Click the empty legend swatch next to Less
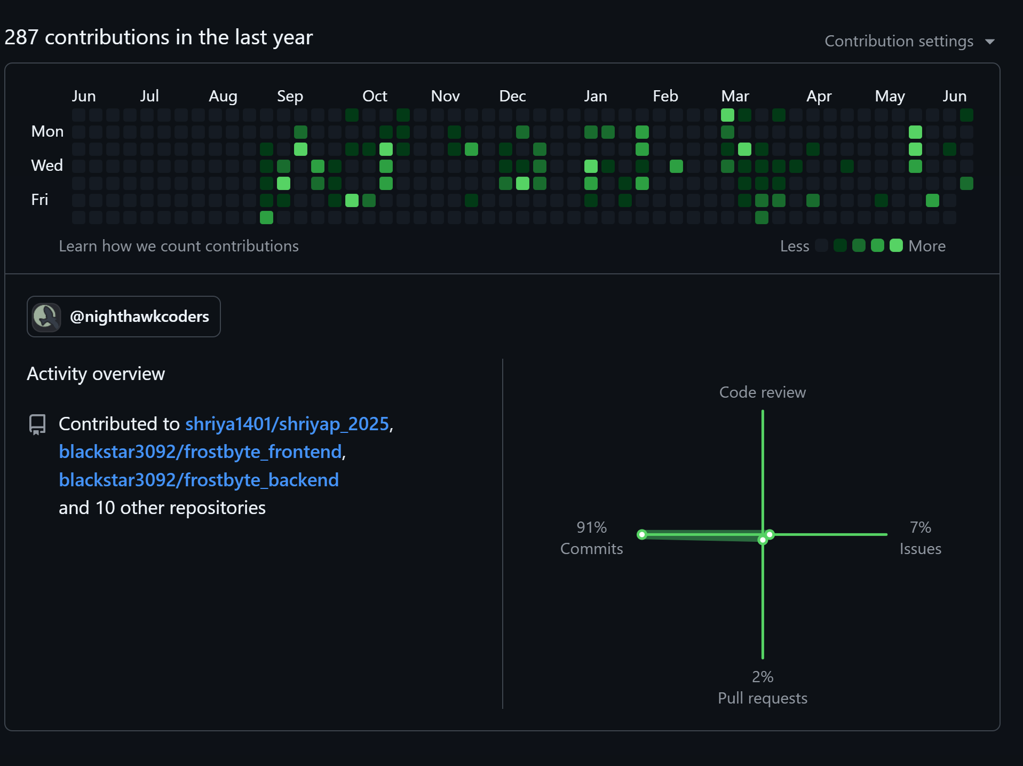The width and height of the screenshot is (1023, 766). [x=822, y=246]
